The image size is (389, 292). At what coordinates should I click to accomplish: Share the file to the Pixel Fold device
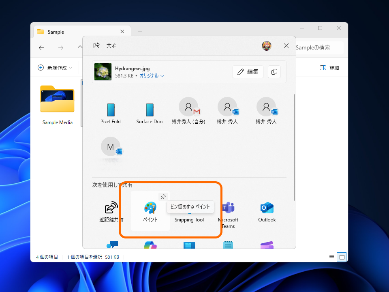pos(110,109)
